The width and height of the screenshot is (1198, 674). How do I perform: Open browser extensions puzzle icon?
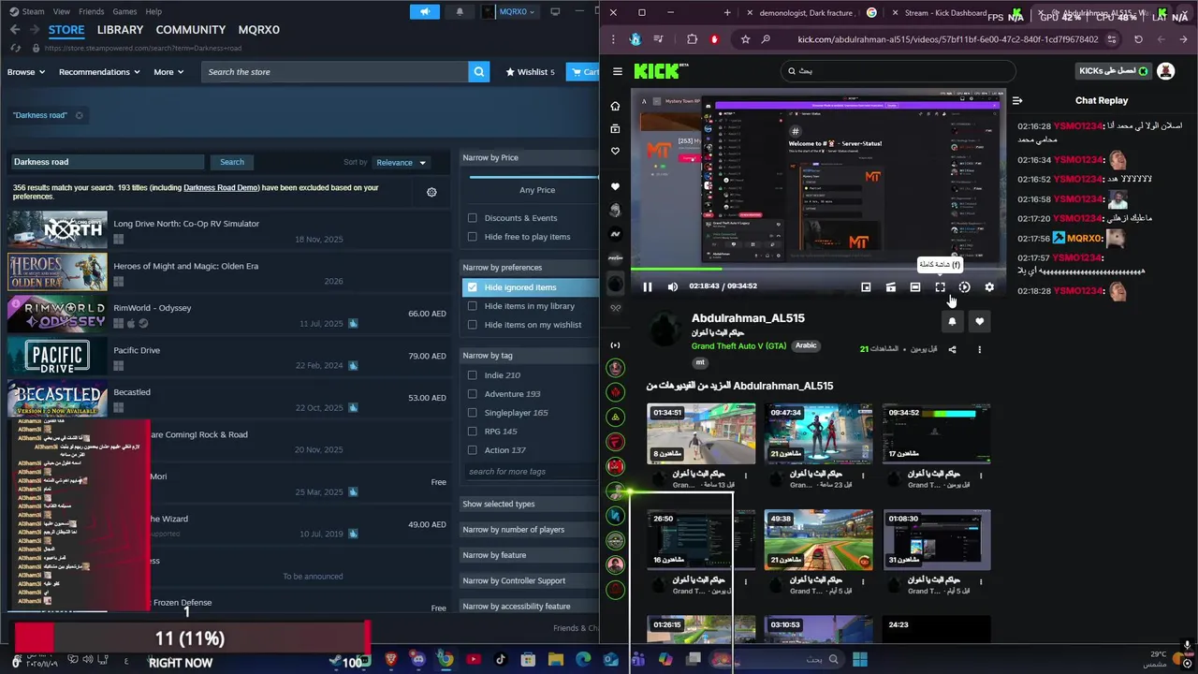tap(692, 39)
